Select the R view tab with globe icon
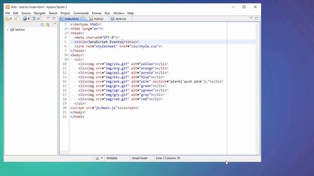314x176 pixels. [x=26, y=19]
